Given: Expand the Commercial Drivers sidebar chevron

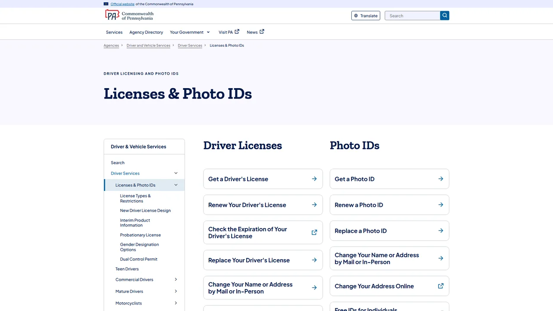Looking at the screenshot, I should coord(176,279).
